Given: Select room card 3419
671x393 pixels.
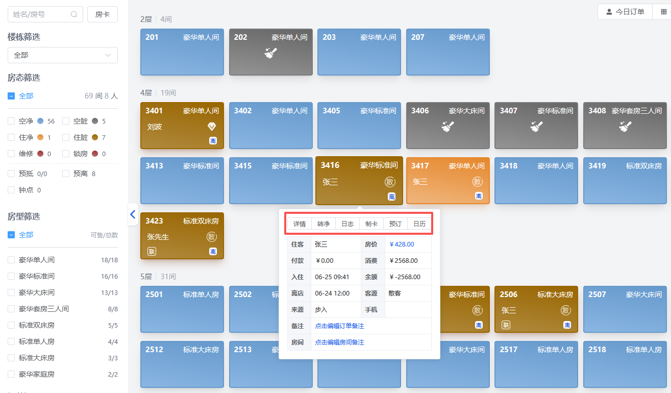Looking at the screenshot, I should pyautogui.click(x=625, y=181).
